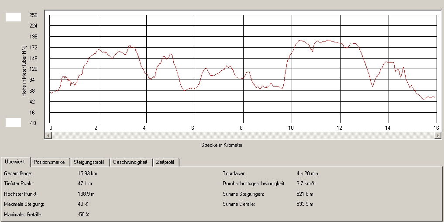Switch to the Übersicht tab
The image size is (444, 222).
click(16, 162)
